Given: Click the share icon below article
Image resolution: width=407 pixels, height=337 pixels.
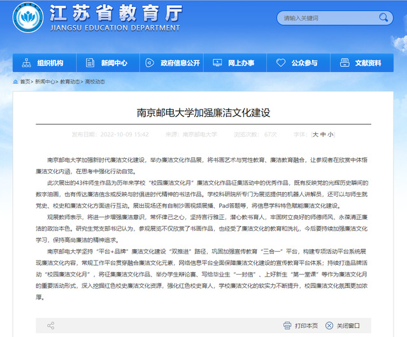Looking at the screenshot, I should pos(50,326).
